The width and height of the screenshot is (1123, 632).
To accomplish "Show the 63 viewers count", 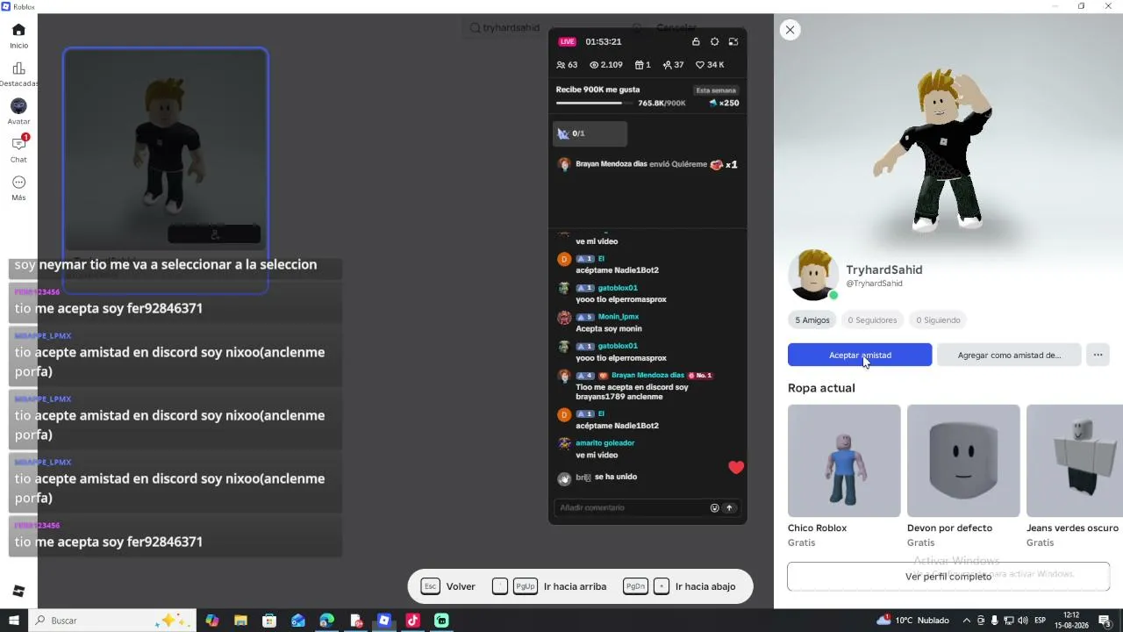I will tap(567, 65).
